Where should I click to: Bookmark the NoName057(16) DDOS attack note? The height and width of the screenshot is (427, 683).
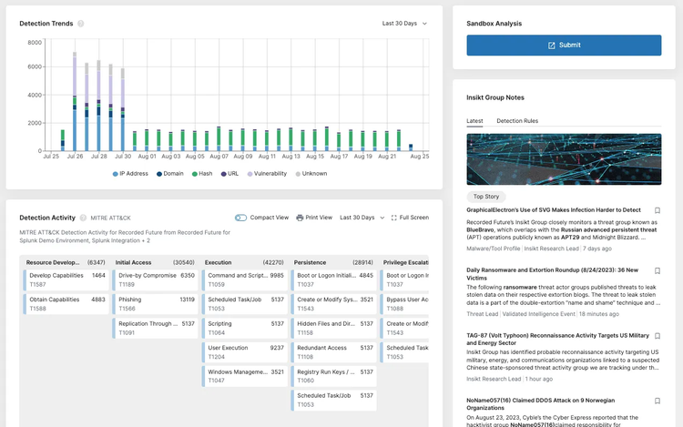pos(658,401)
